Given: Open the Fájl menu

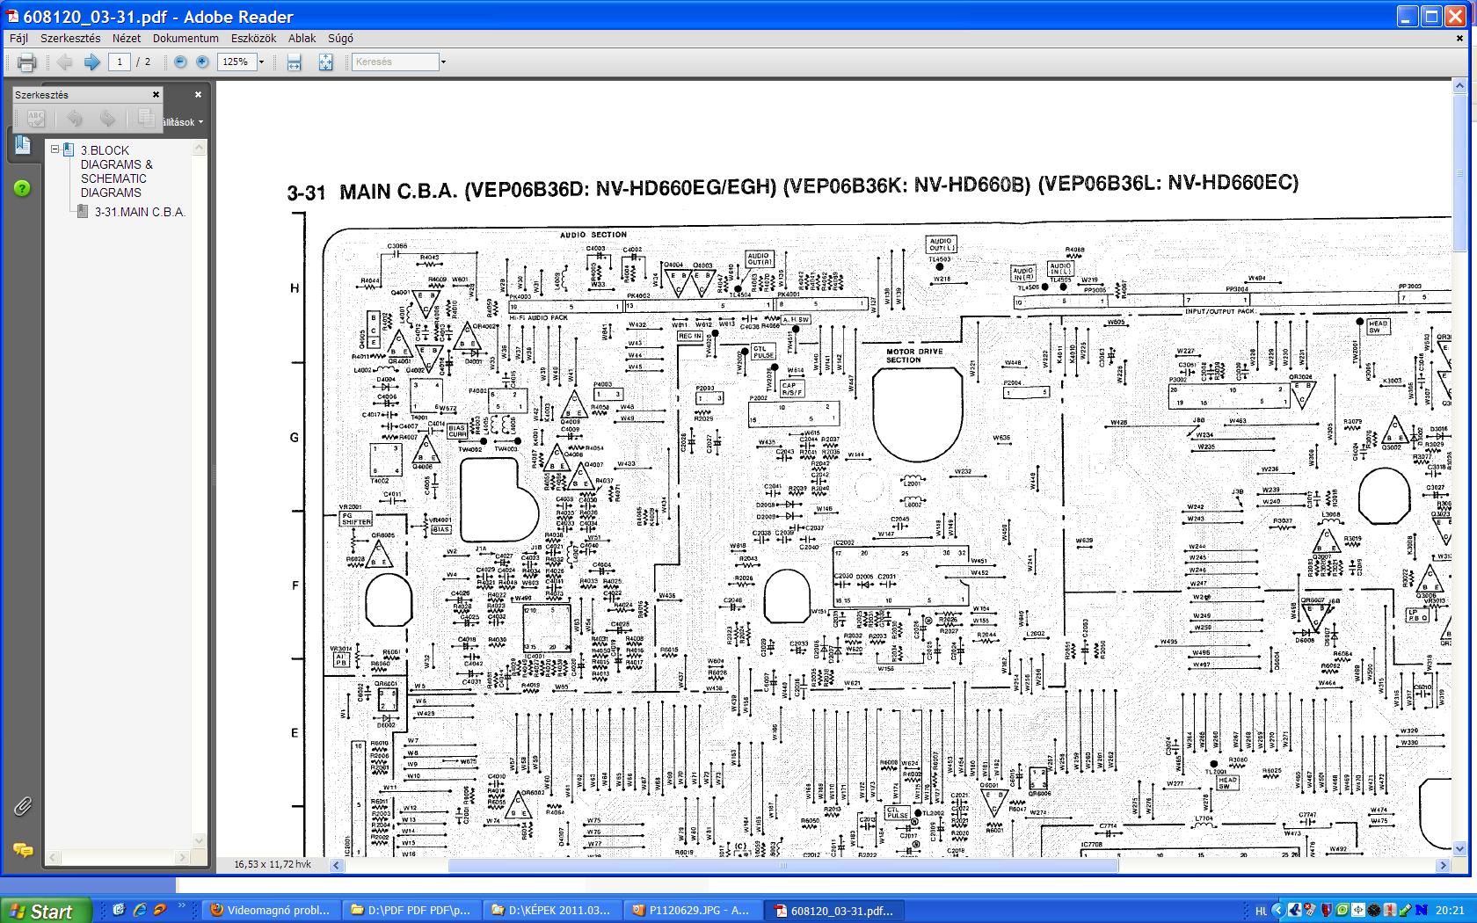Looking at the screenshot, I should point(18,39).
